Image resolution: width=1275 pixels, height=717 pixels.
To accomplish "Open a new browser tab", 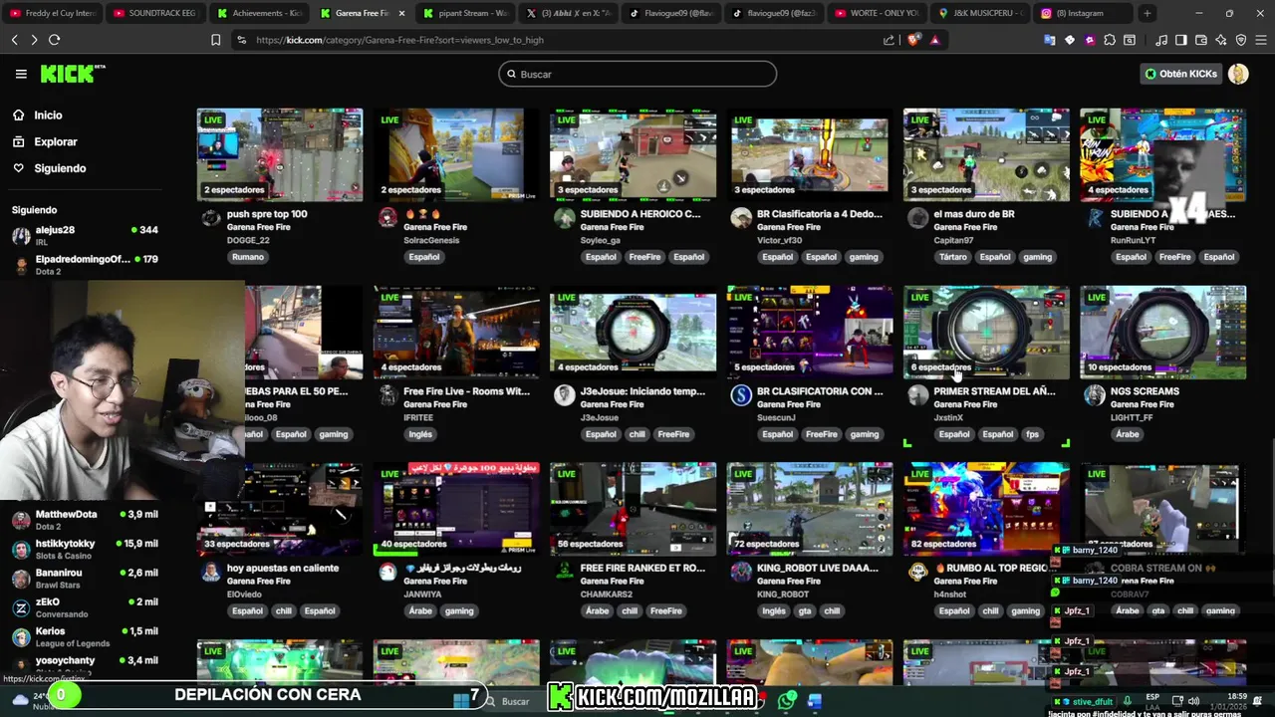I will point(1147,13).
